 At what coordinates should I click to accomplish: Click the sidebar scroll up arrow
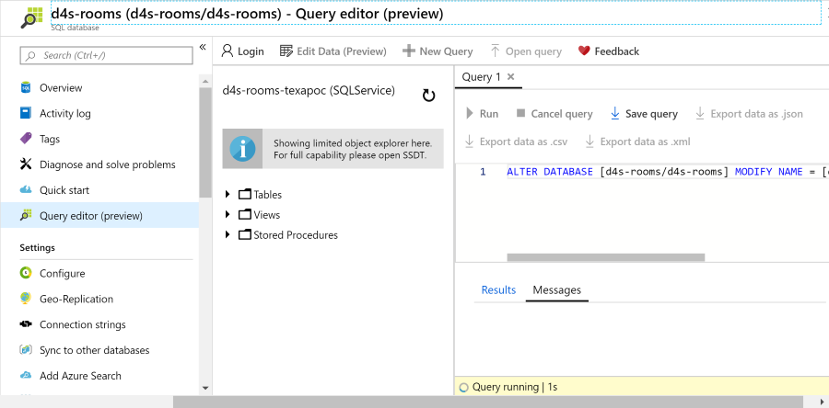point(205,81)
